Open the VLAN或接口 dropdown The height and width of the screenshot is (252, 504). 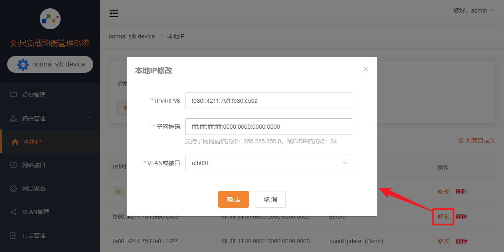pyautogui.click(x=268, y=163)
